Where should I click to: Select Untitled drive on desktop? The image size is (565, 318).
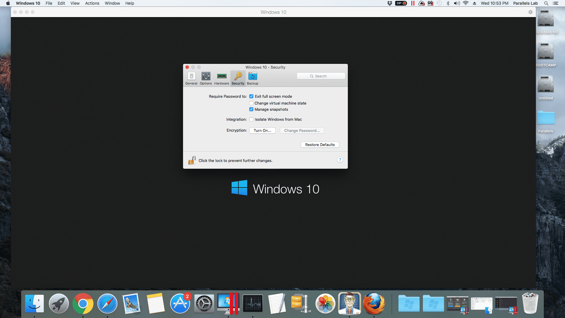click(545, 88)
